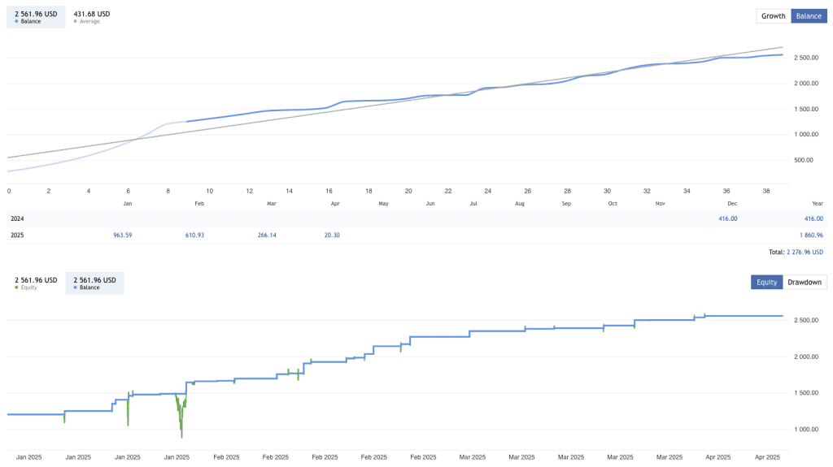This screenshot has height=467, width=833.
Task: Click the 2024 year row label
Action: click(17, 218)
